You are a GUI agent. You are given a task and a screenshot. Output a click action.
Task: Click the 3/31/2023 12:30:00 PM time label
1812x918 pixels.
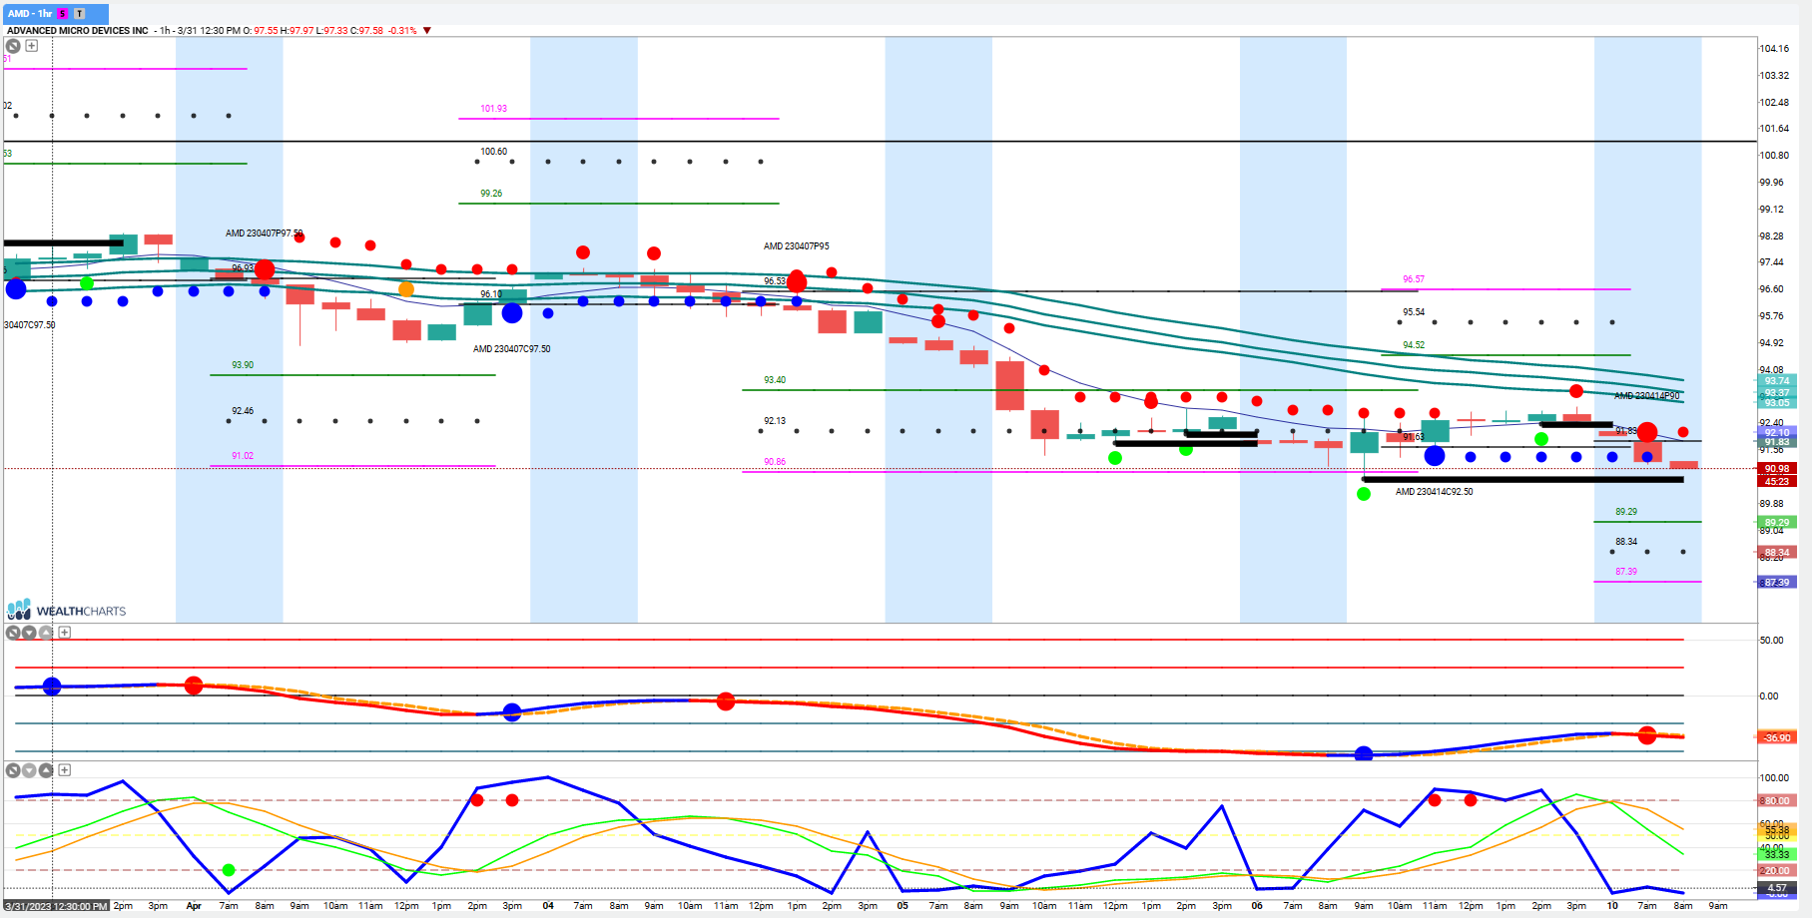(56, 906)
